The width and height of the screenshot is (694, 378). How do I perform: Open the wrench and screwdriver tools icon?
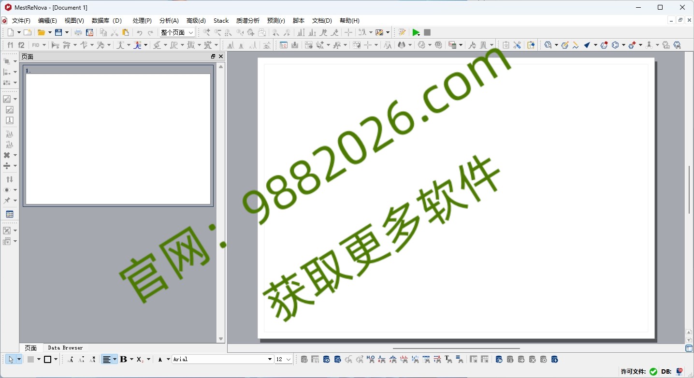click(x=517, y=45)
